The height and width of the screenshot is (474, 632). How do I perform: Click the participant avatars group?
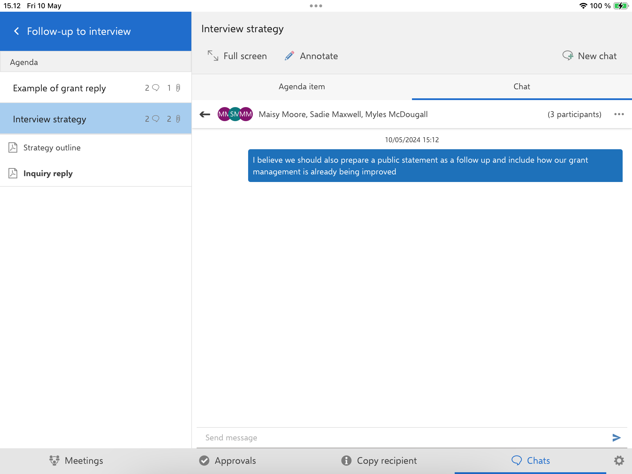(235, 114)
